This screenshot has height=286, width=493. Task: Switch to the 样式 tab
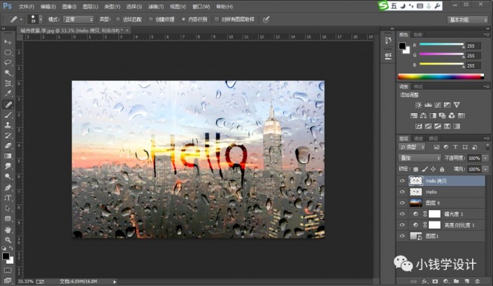418,86
